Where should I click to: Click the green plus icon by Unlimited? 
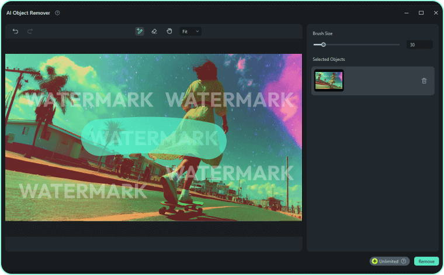pyautogui.click(x=374, y=261)
